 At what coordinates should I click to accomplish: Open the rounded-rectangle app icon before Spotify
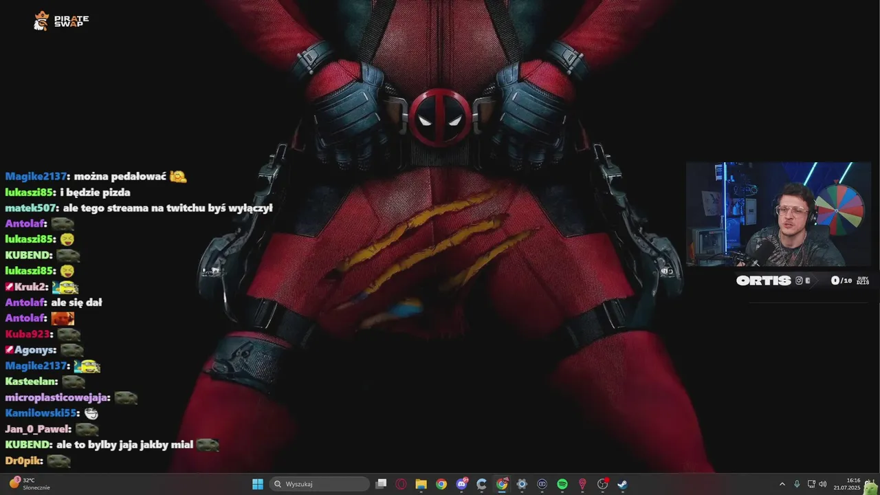(x=542, y=484)
